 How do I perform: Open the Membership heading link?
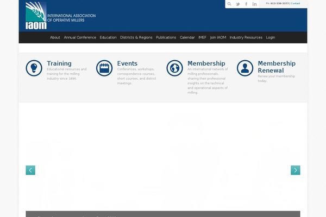(206, 63)
